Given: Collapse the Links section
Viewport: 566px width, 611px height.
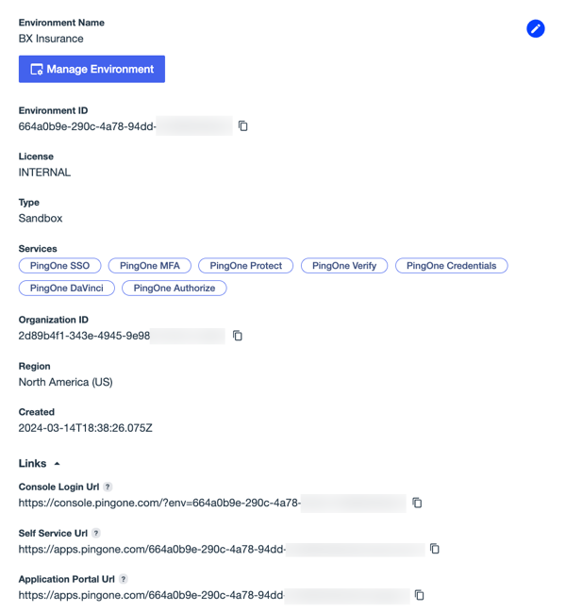Looking at the screenshot, I should point(56,464).
